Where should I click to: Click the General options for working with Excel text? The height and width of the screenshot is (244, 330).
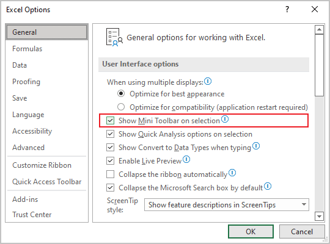pos(196,38)
